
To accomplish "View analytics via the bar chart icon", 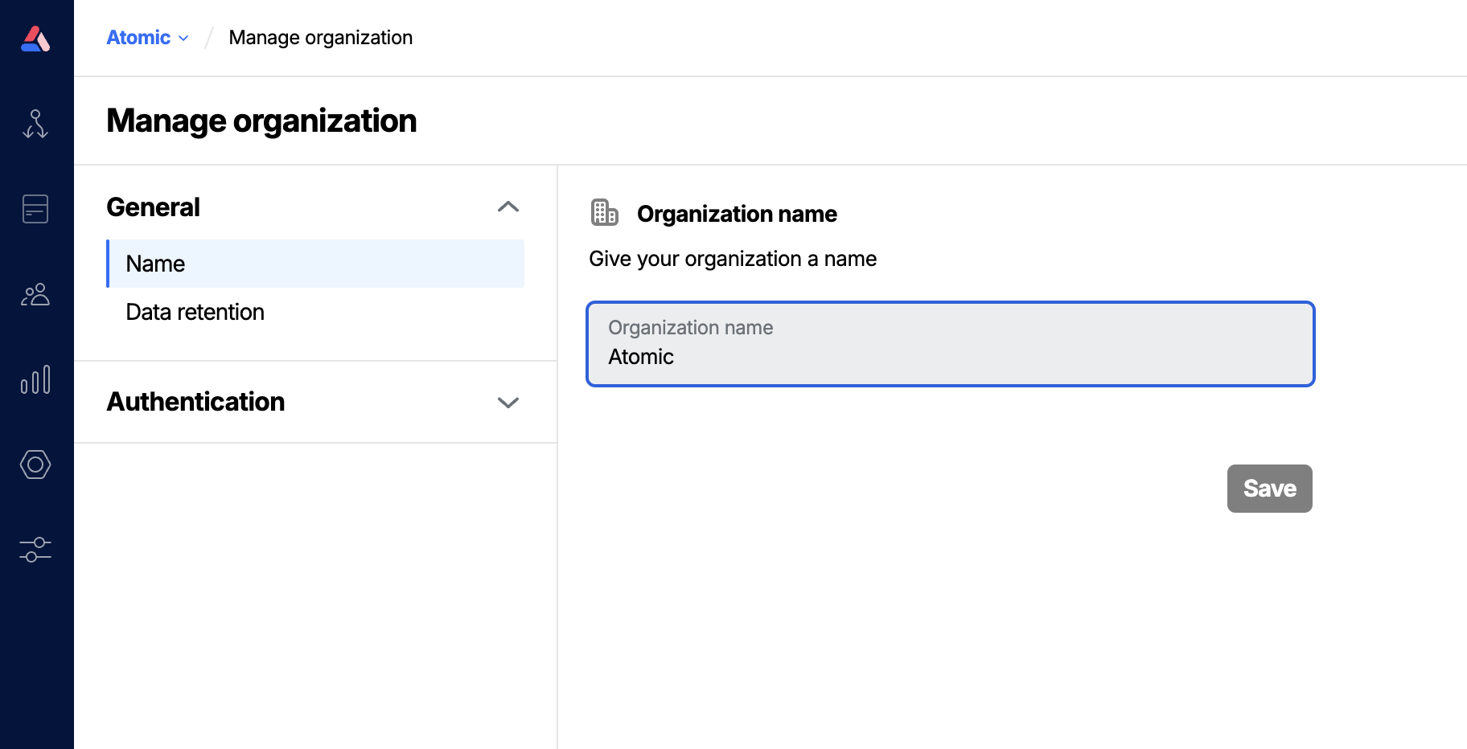I will click(35, 382).
